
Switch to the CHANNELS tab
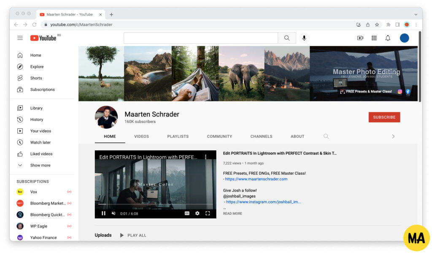point(262,136)
